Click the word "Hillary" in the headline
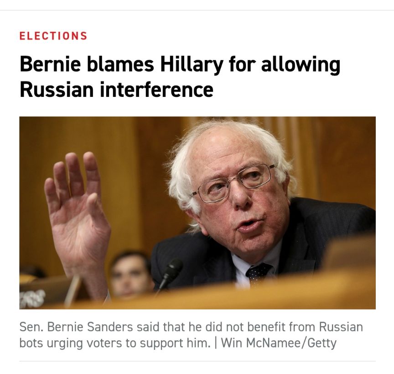Image resolution: width=394 pixels, height=374 pixels. (192, 65)
